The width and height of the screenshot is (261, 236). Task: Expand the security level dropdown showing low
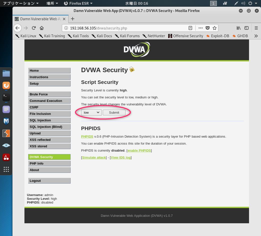pos(91,112)
